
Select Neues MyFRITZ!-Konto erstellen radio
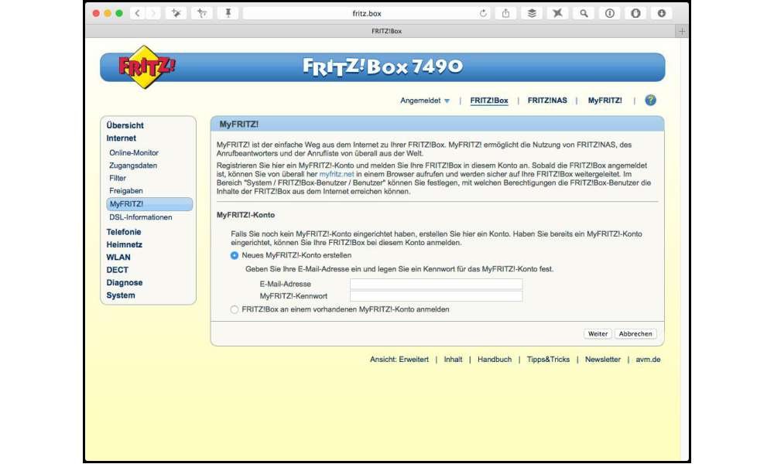pos(235,255)
